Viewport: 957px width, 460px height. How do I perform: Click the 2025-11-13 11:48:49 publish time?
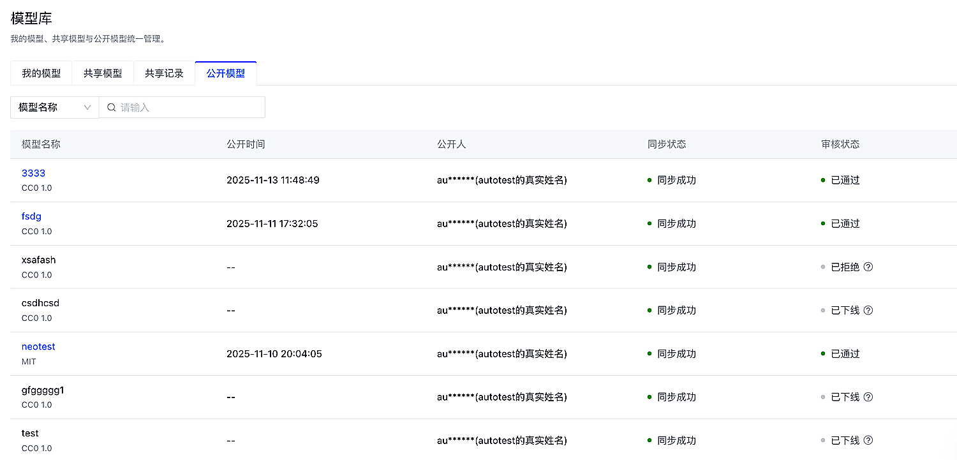point(273,181)
